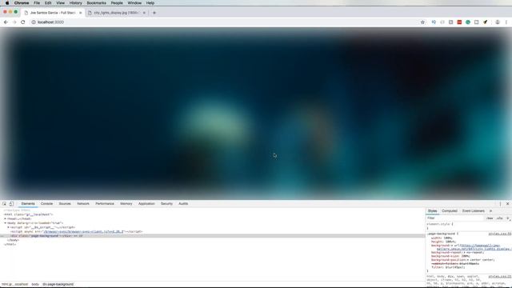This screenshot has height=288, width=512.
Task: Switch to the Computed styles tab
Action: click(x=450, y=211)
